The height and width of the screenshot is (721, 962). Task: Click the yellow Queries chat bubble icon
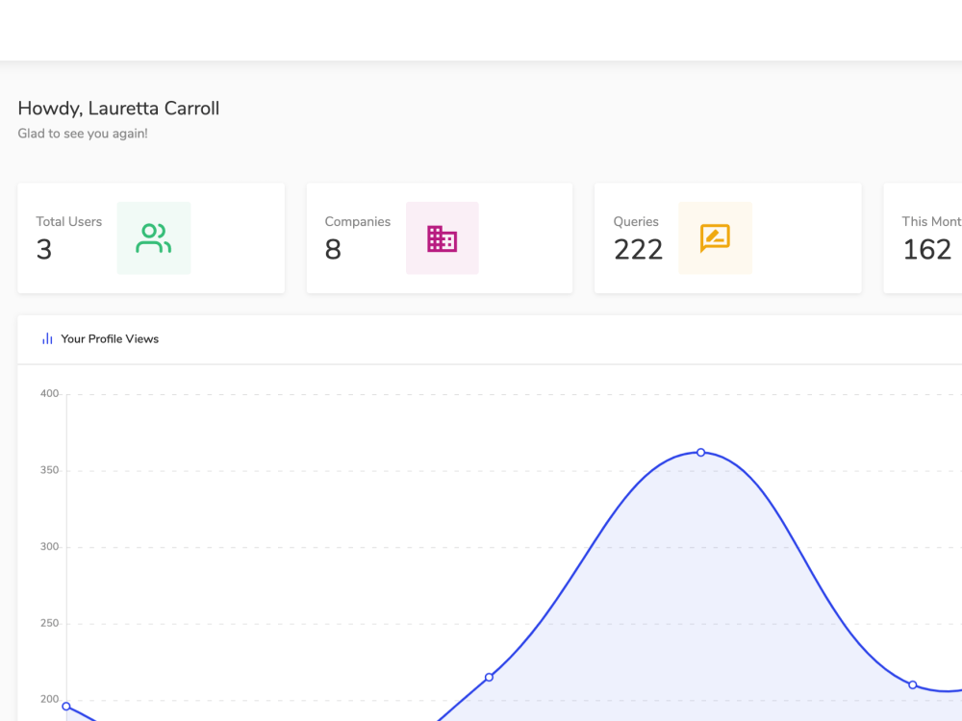[715, 237]
